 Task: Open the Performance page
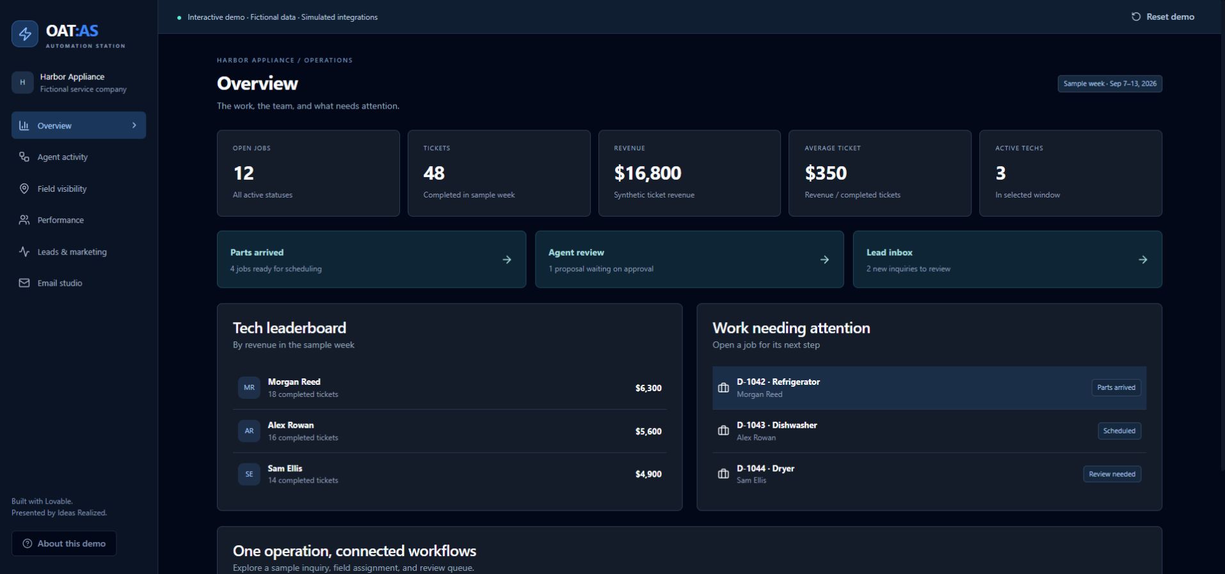(79, 220)
